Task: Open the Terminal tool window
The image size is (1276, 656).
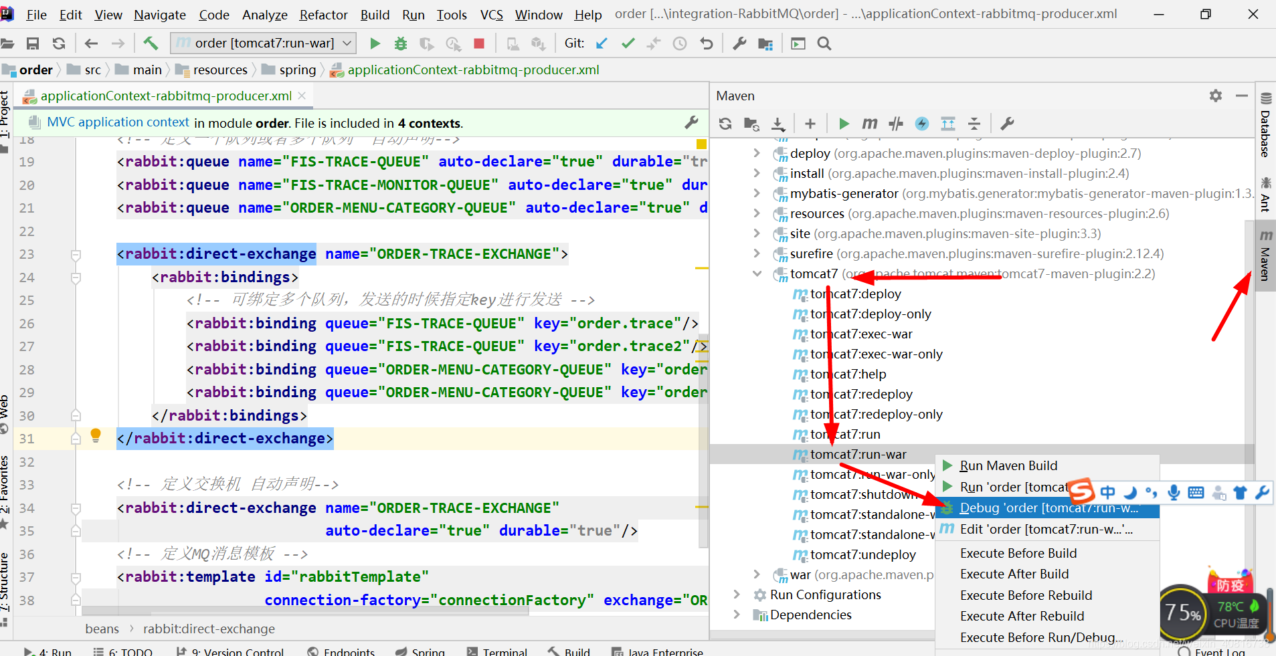Action: (497, 651)
